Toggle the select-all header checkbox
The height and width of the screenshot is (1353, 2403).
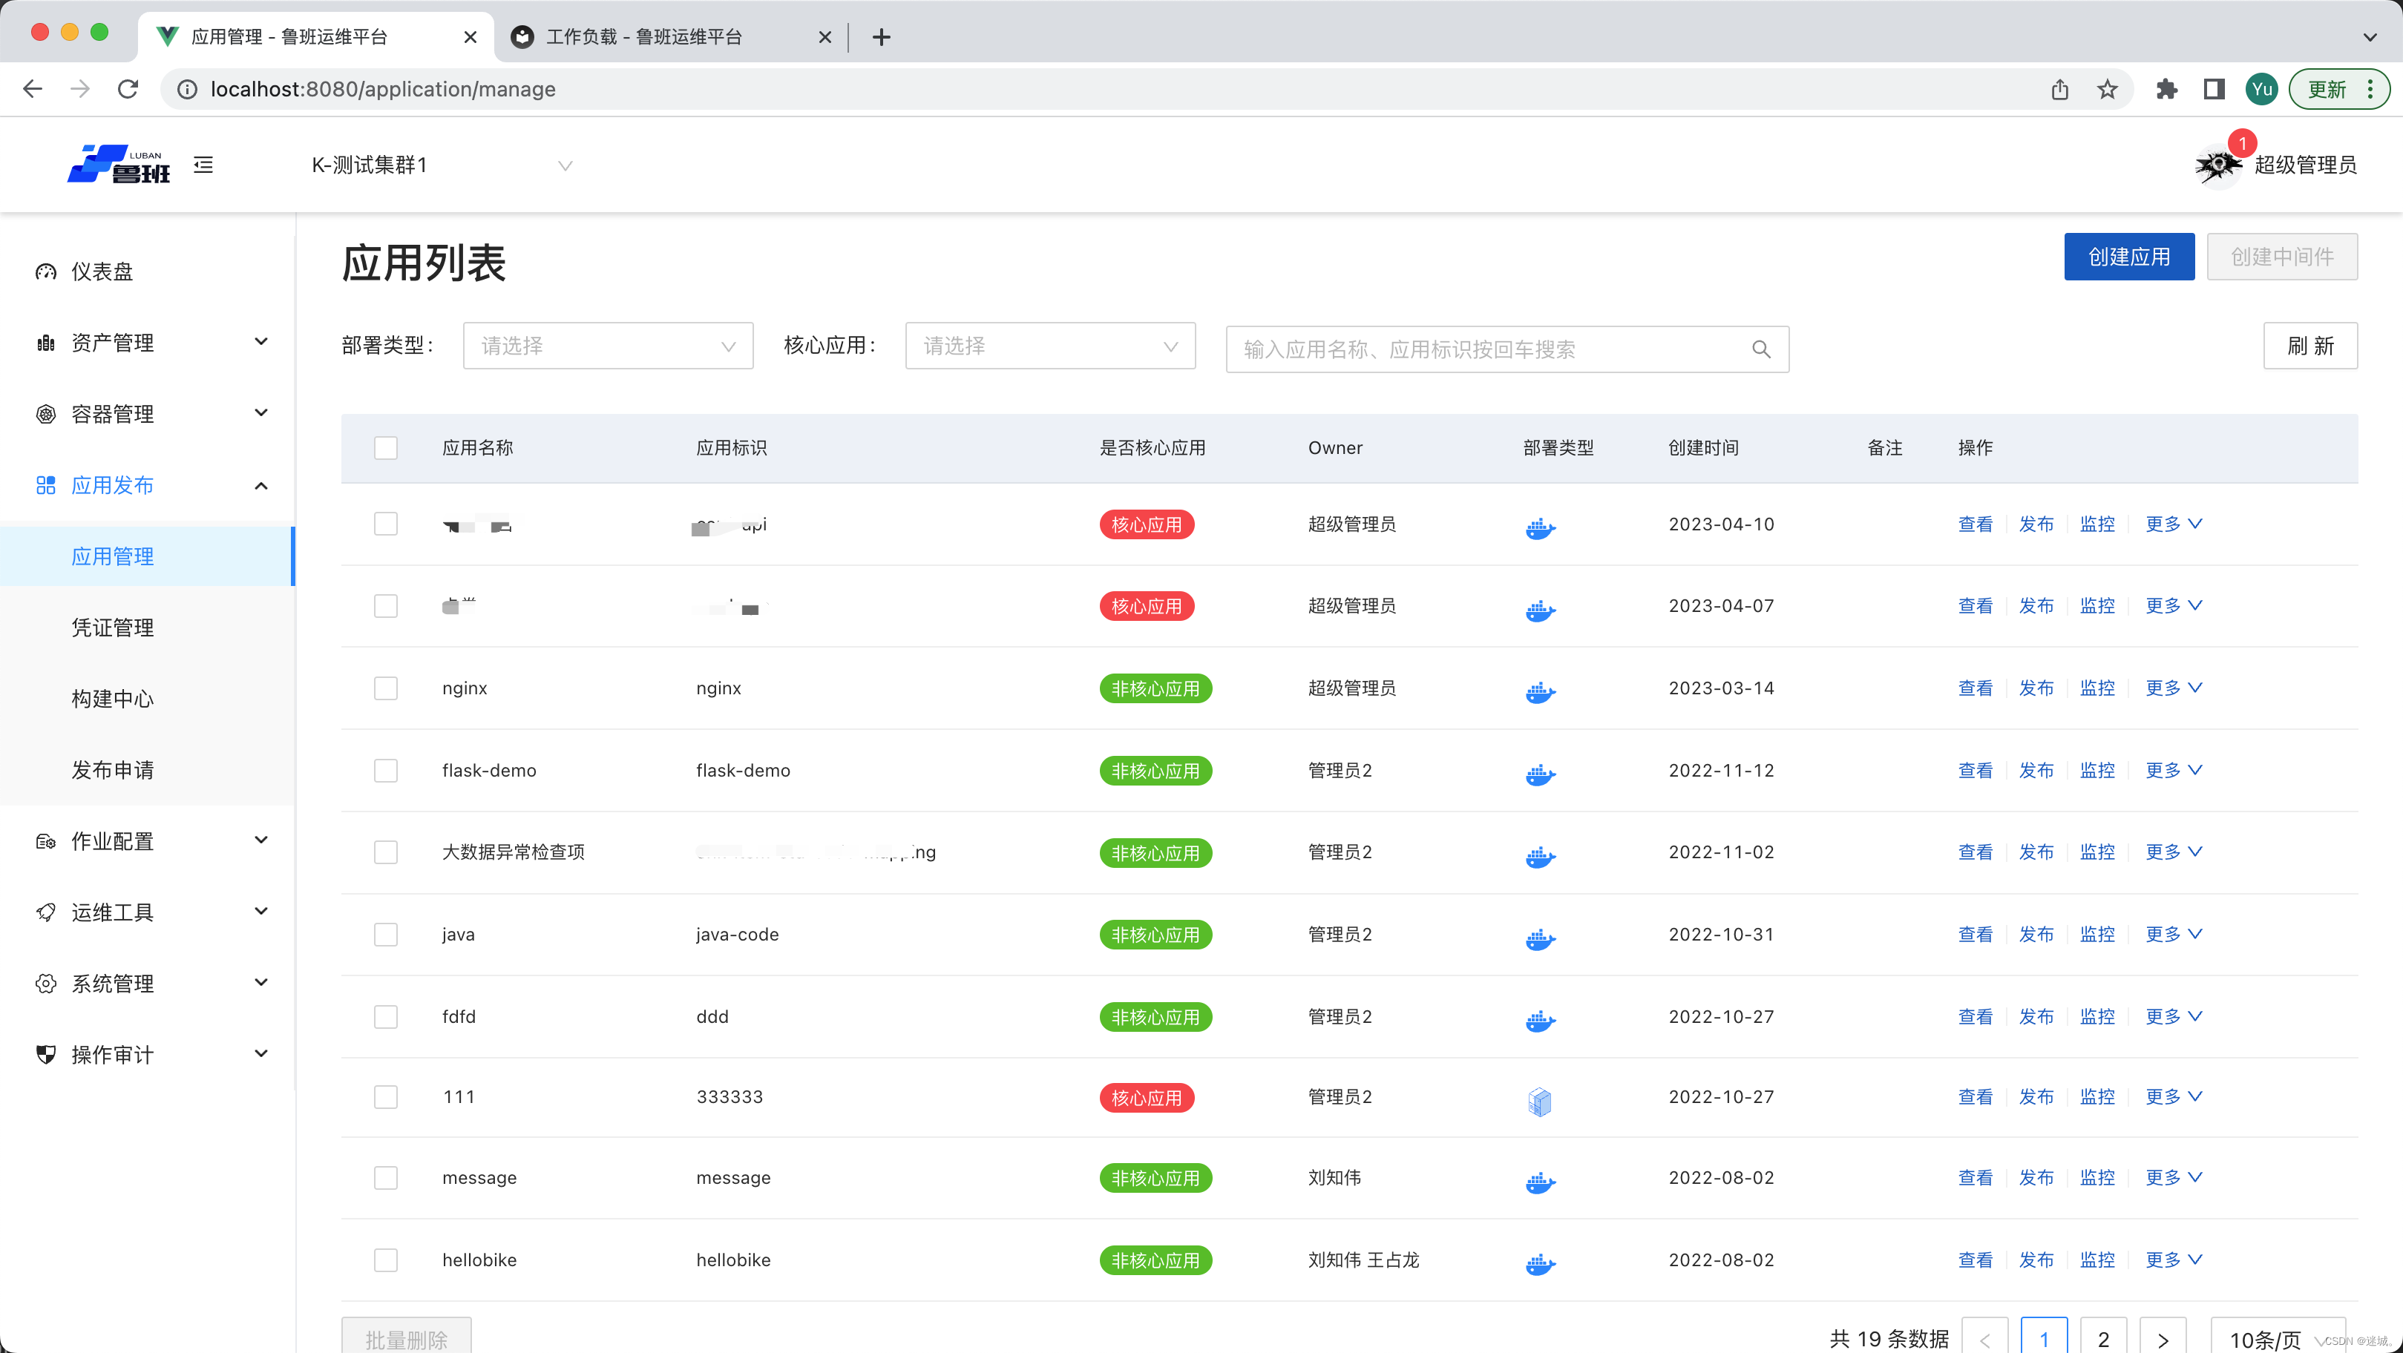385,447
